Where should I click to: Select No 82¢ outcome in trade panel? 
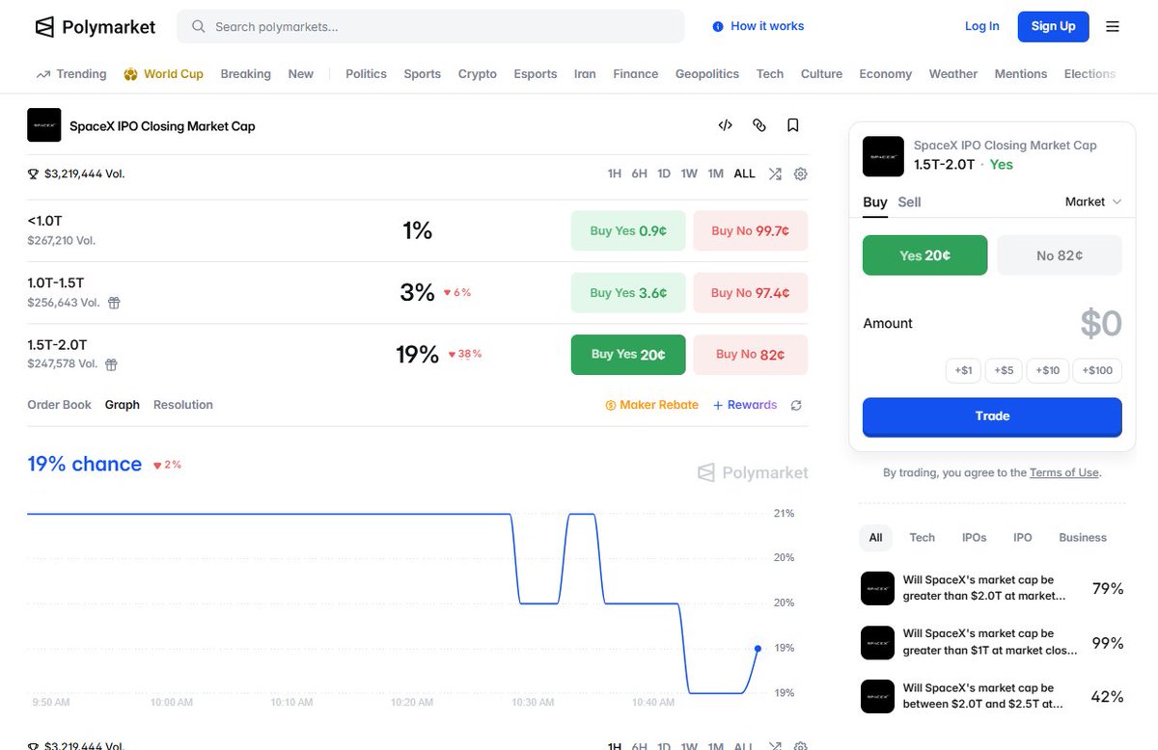1060,255
